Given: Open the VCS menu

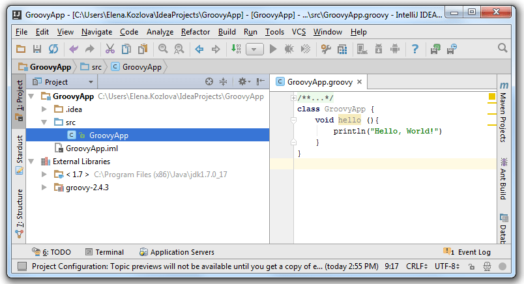Looking at the screenshot, I should (298, 32).
